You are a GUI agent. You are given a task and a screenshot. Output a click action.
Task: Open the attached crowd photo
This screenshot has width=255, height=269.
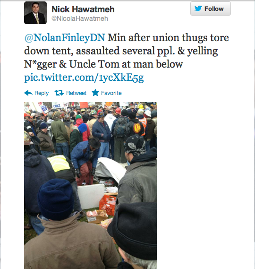[x=90, y=185]
